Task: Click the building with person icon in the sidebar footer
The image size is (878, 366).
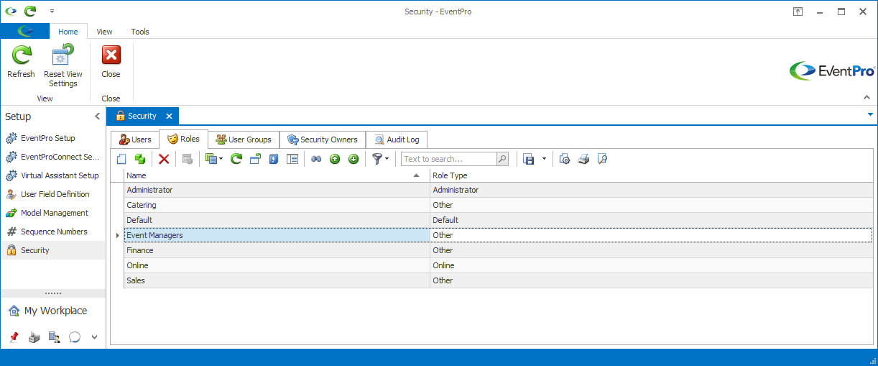Action: pos(54,337)
